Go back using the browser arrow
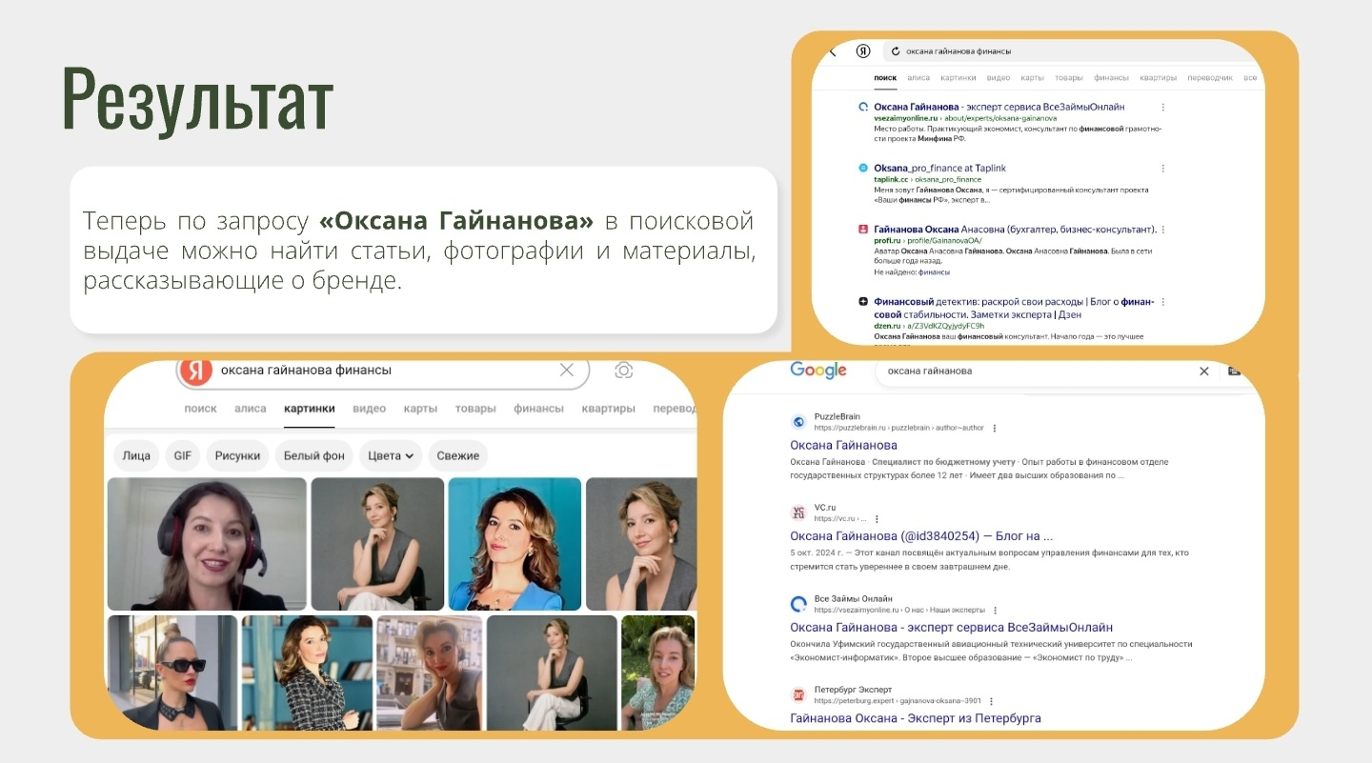1372x763 pixels. 833,51
